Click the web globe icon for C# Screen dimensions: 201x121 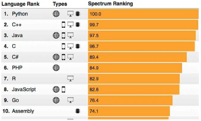coord(56,57)
